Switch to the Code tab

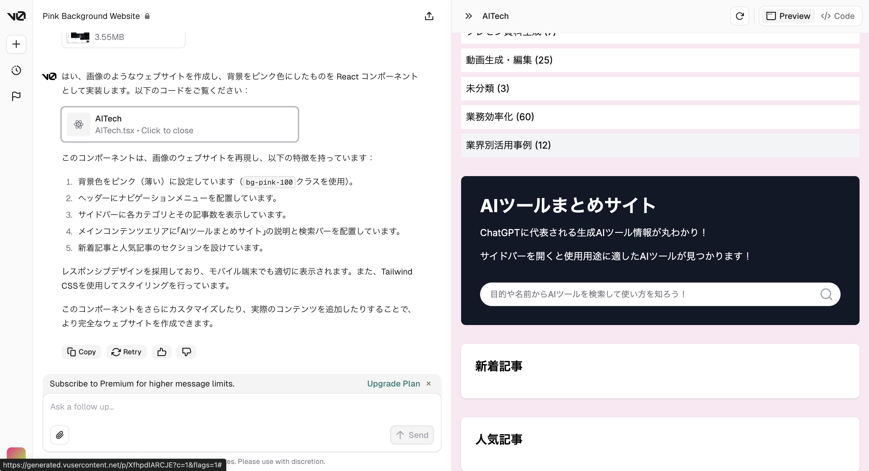(x=838, y=16)
